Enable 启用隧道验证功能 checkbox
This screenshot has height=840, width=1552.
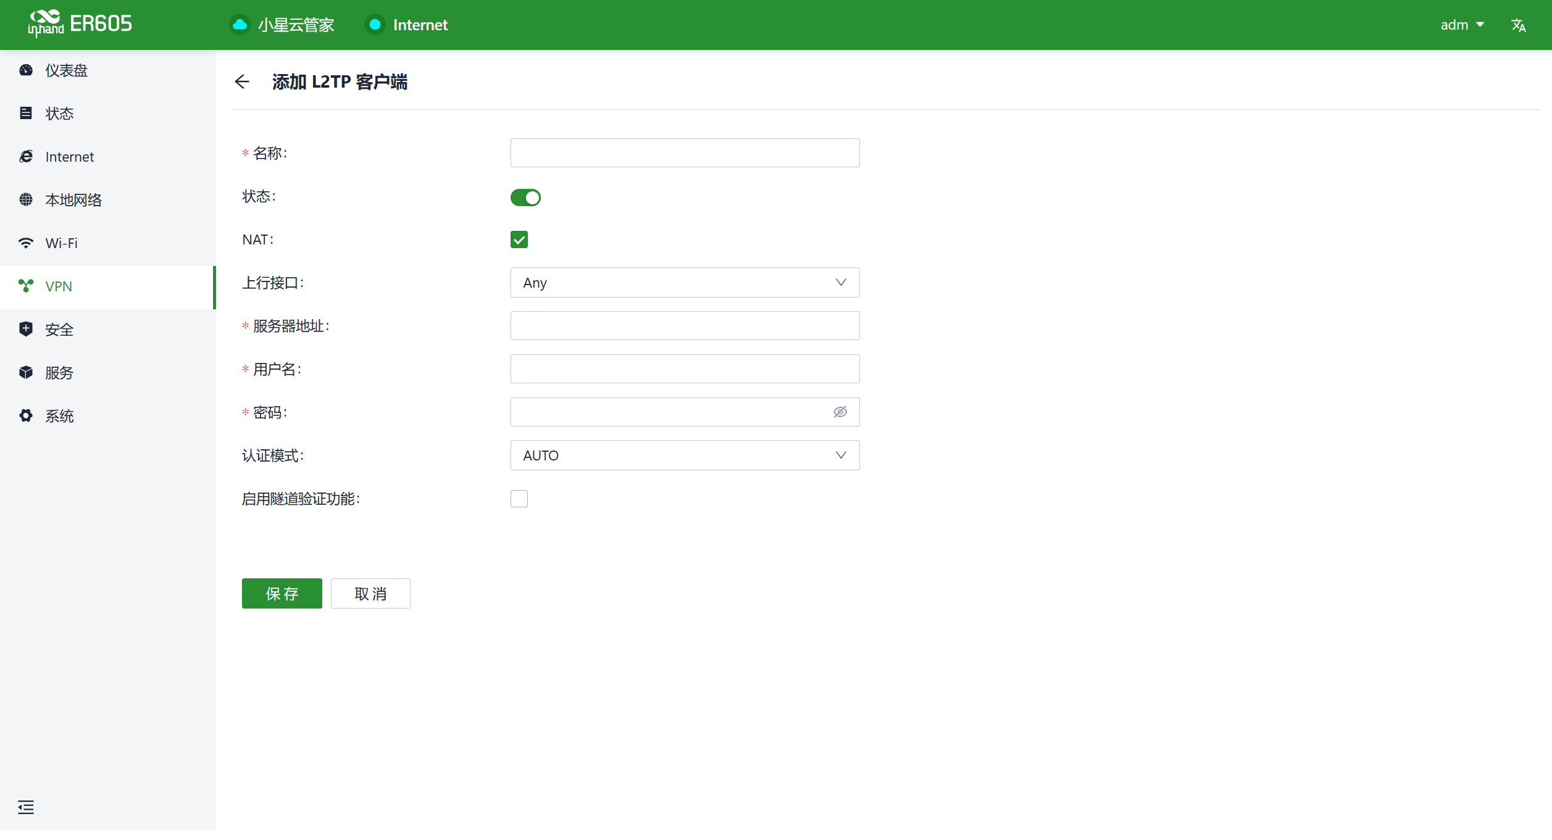pos(519,499)
